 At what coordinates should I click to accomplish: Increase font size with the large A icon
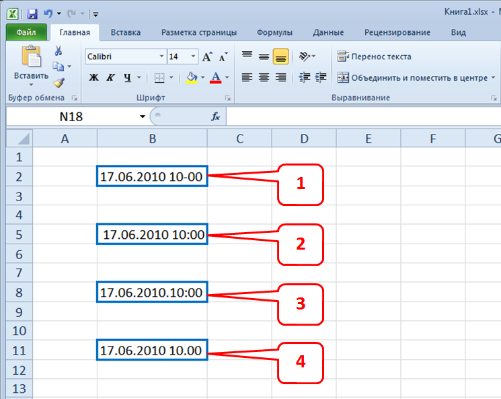(x=207, y=57)
